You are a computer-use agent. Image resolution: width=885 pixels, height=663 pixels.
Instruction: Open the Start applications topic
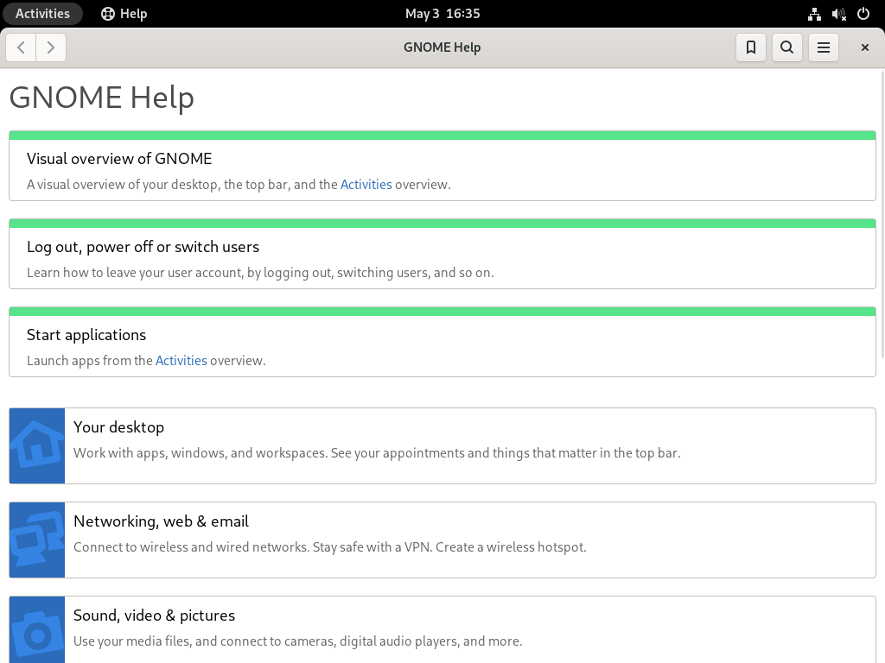point(86,335)
